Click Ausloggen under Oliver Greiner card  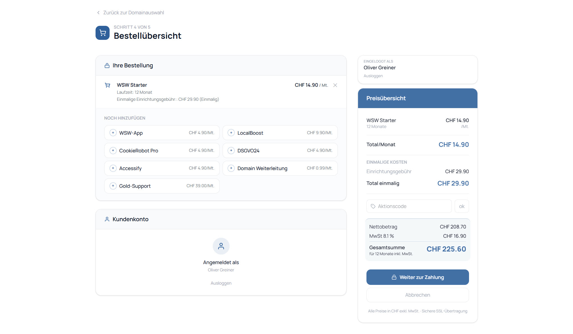coord(373,76)
